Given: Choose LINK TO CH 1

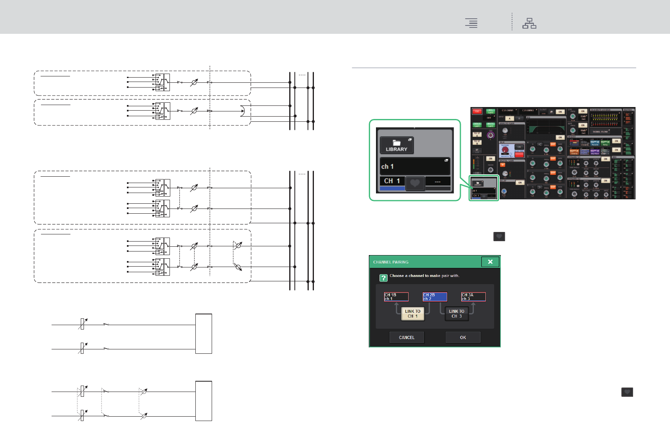Looking at the screenshot, I should coord(413,314).
